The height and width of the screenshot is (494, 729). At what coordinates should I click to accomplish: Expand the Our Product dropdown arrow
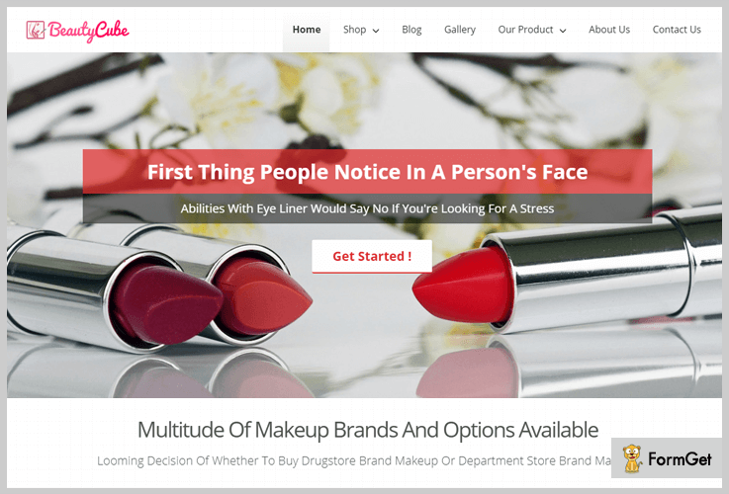point(563,31)
